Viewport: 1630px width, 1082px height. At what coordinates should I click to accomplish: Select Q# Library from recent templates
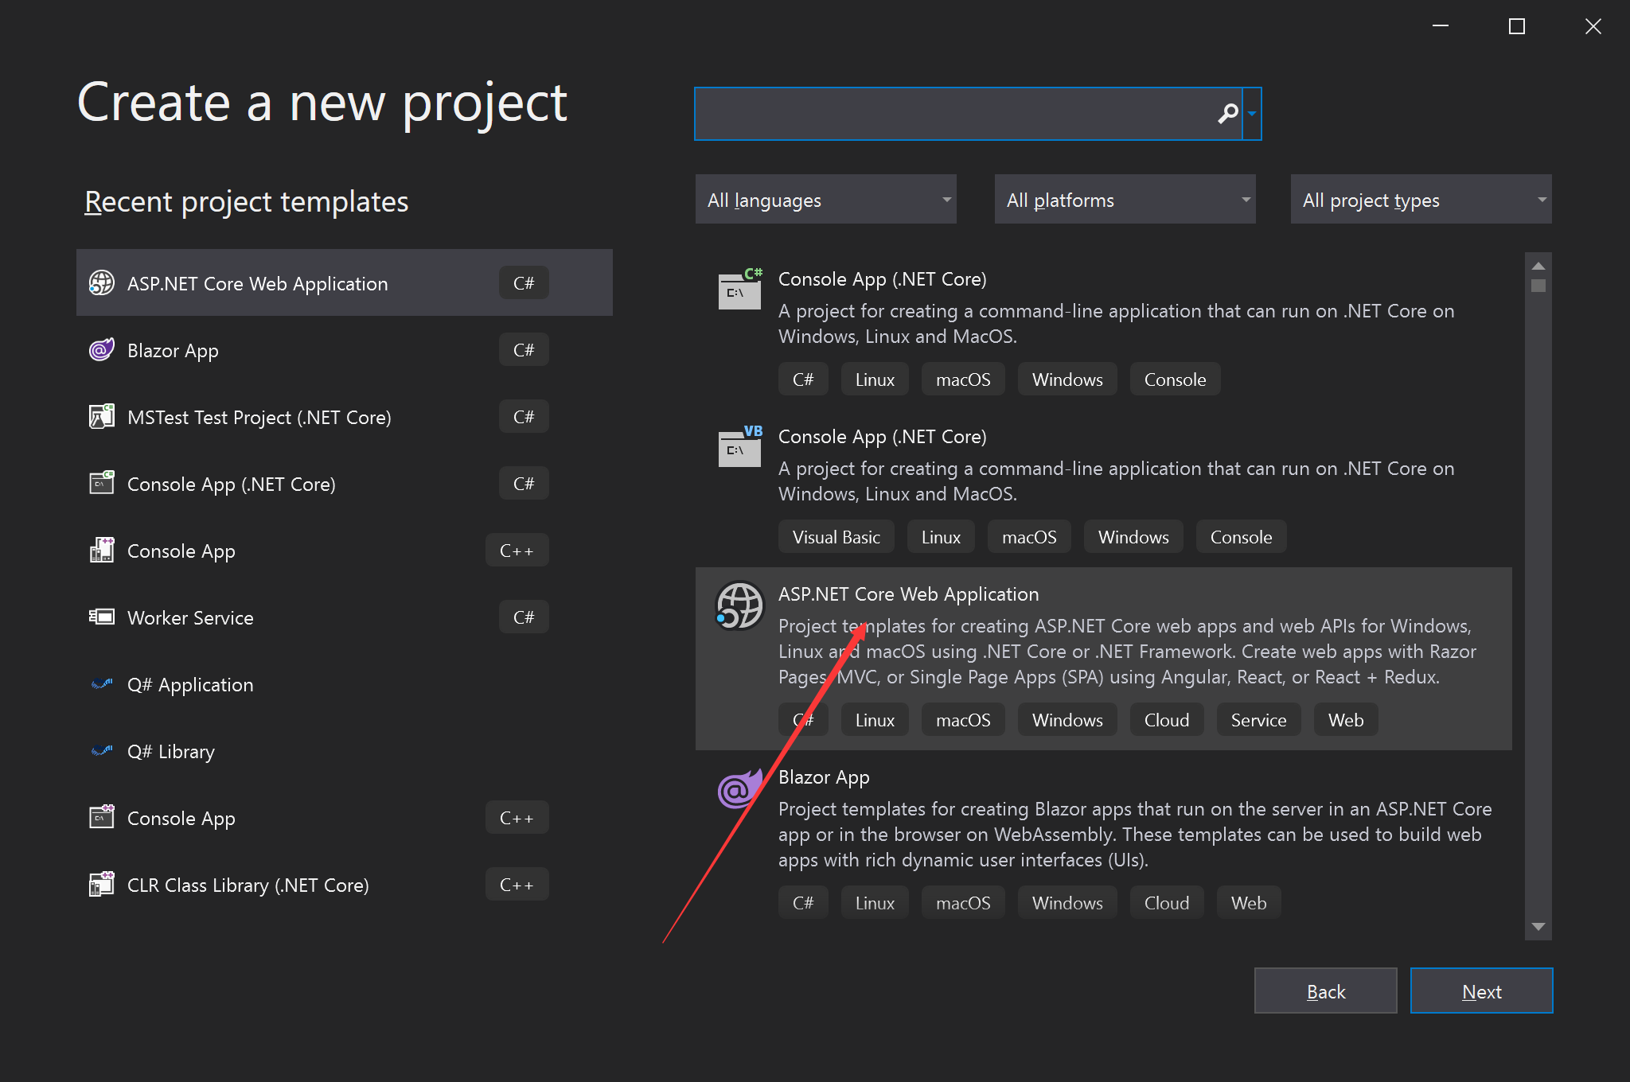pyautogui.click(x=171, y=751)
